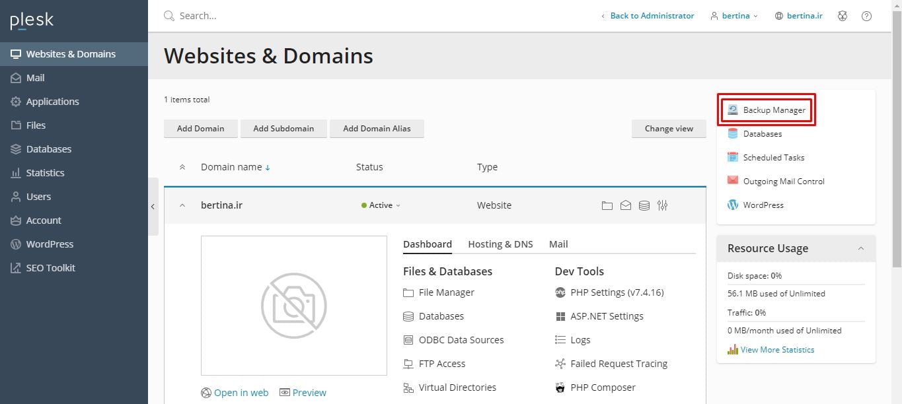Collapse the bertina.ir domain row chevron
This screenshot has width=902, height=404.
coord(182,205)
